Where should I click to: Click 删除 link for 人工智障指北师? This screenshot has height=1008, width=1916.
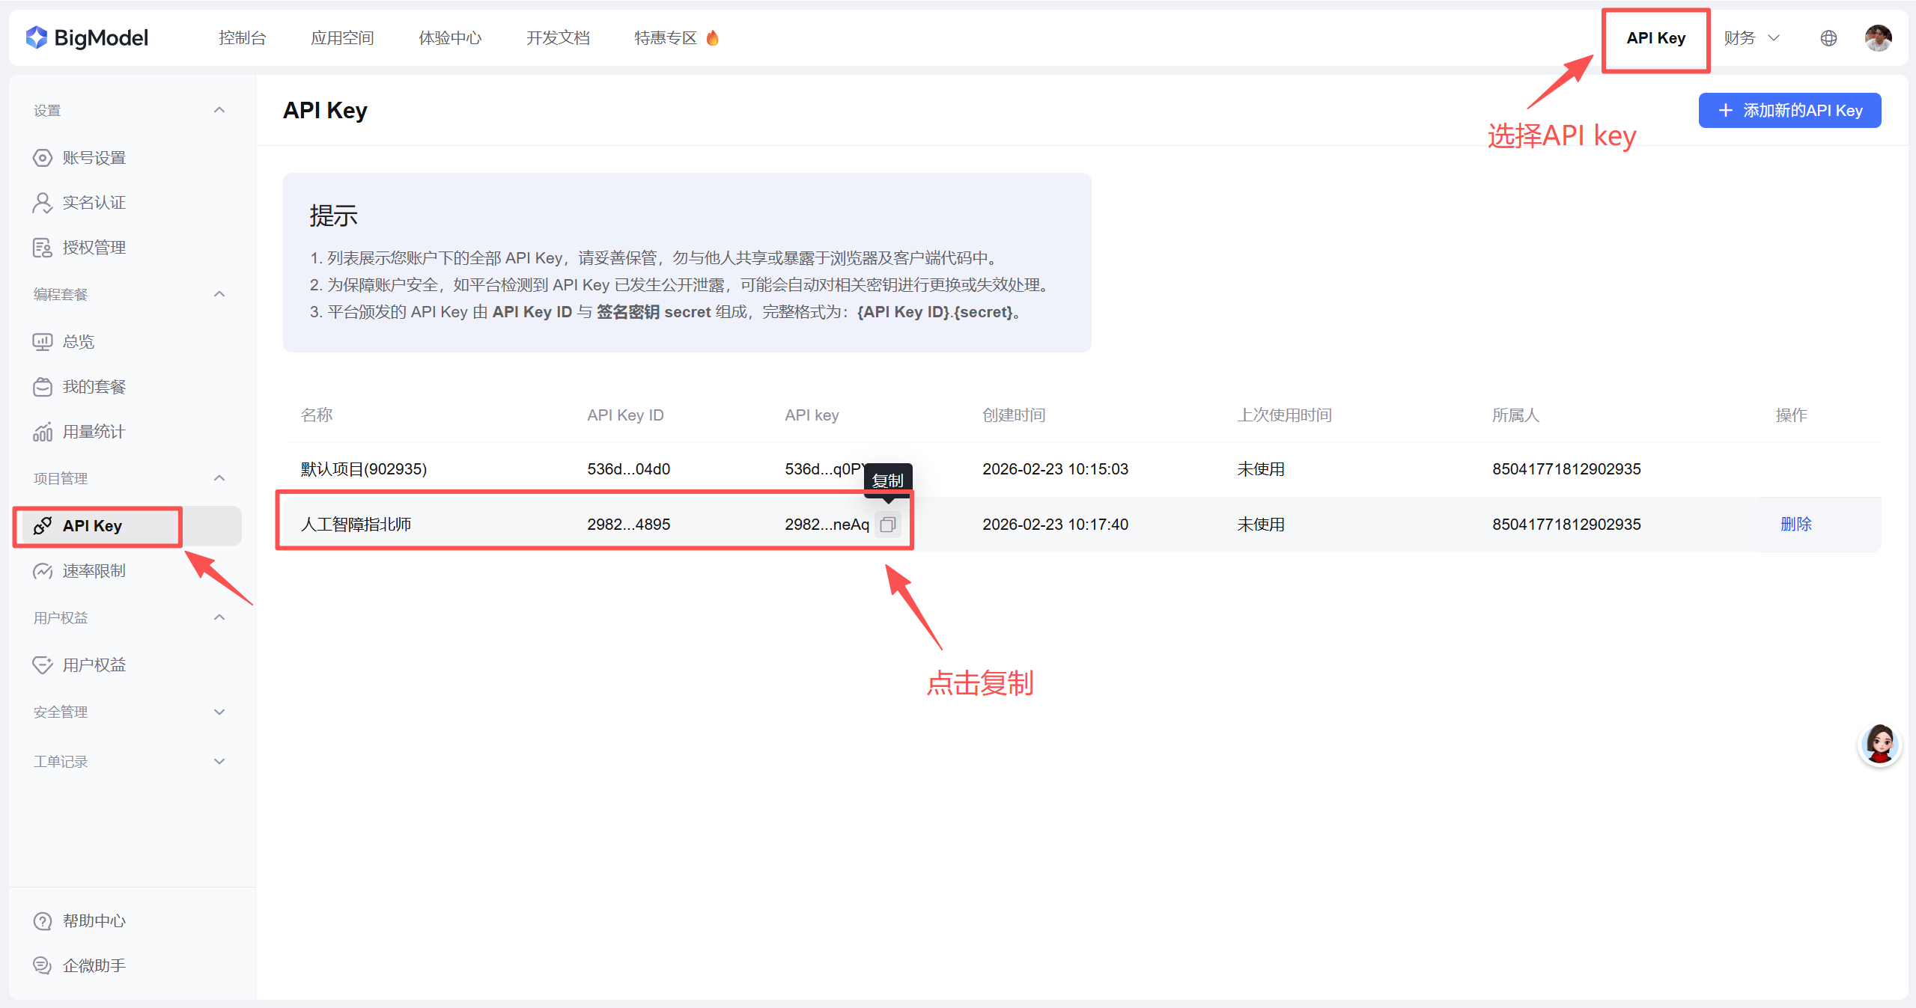click(x=1795, y=525)
